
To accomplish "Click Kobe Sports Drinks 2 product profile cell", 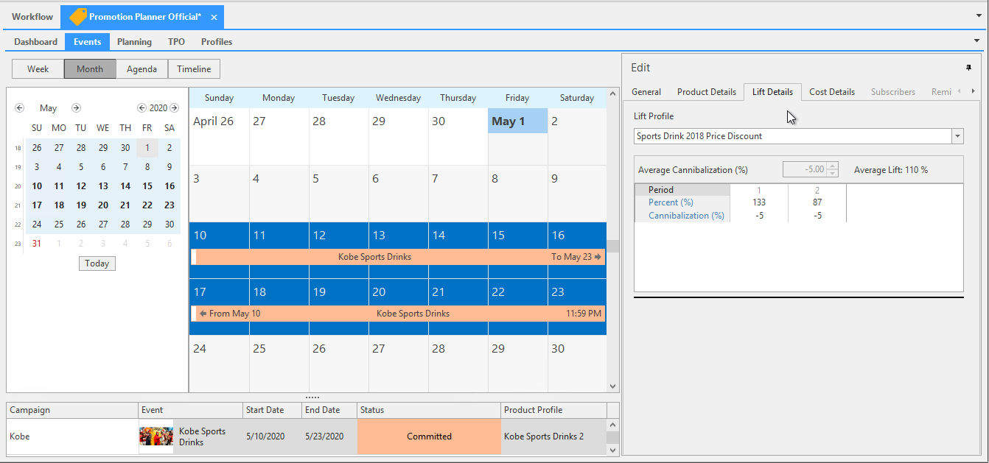I will coord(553,437).
